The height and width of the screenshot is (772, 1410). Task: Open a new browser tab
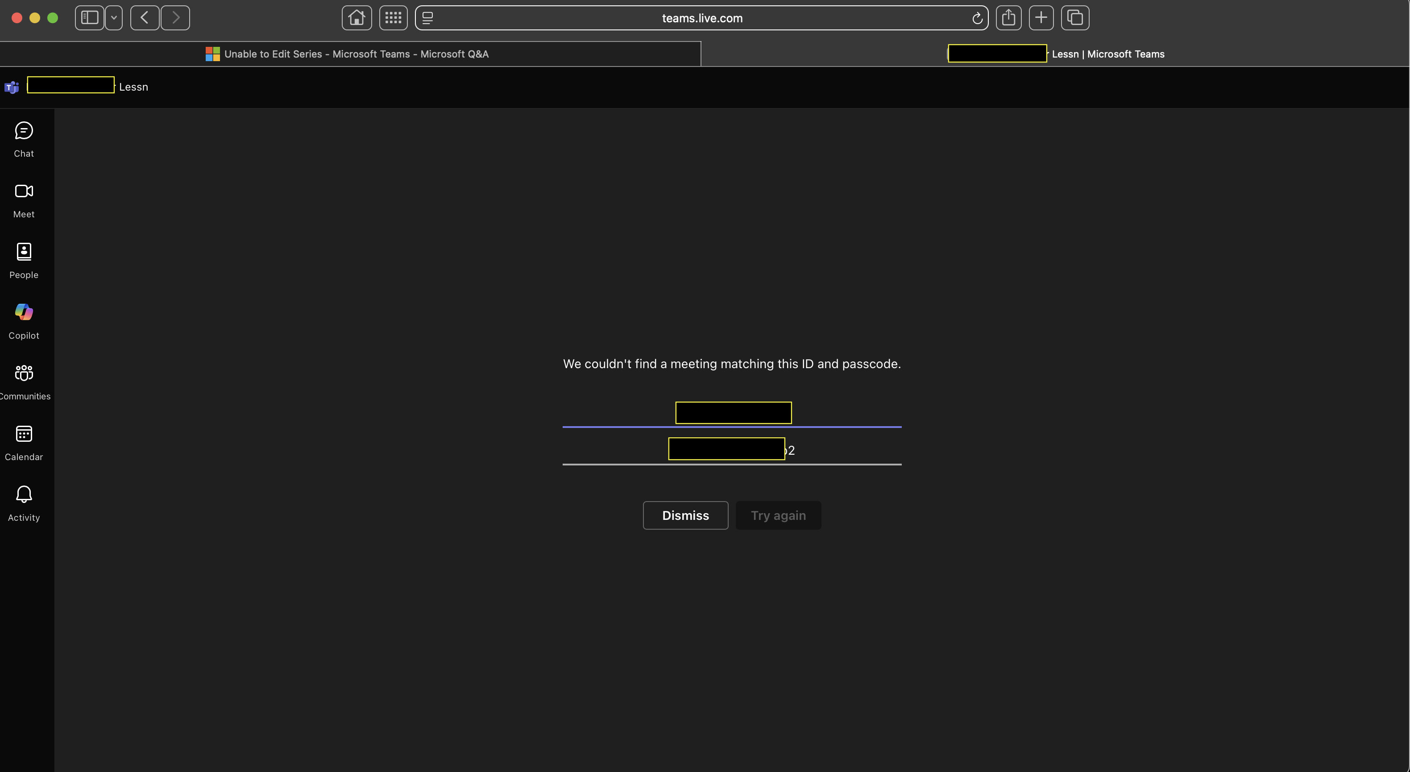point(1041,17)
